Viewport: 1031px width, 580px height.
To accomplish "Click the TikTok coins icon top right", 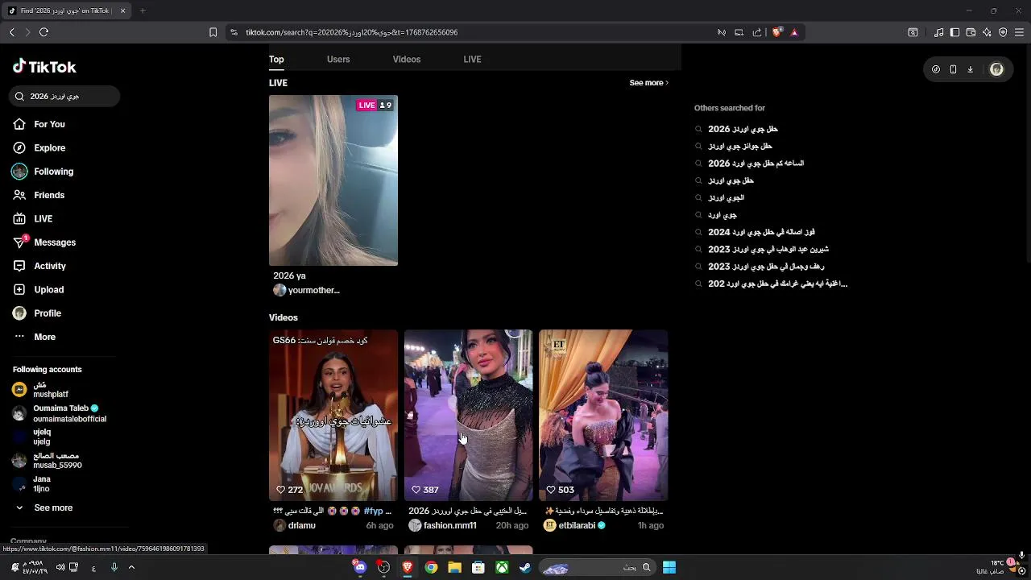I will 936,69.
